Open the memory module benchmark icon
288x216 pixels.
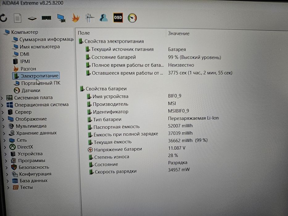pyautogui.click(x=47, y=18)
